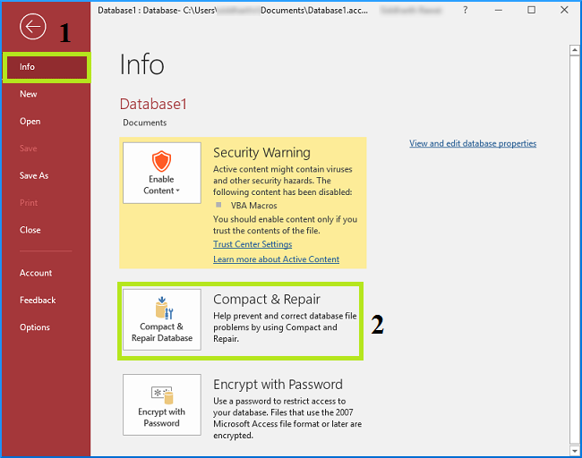This screenshot has height=458, width=582.
Task: Open the Account page
Action: pos(36,273)
